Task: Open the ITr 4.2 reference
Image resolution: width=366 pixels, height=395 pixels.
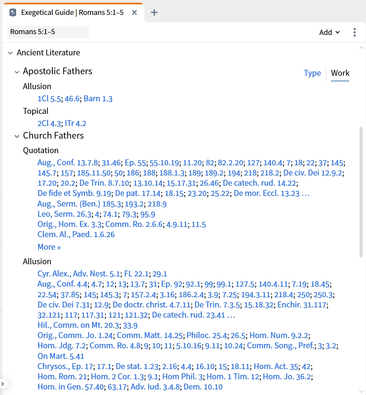Action: coord(75,123)
